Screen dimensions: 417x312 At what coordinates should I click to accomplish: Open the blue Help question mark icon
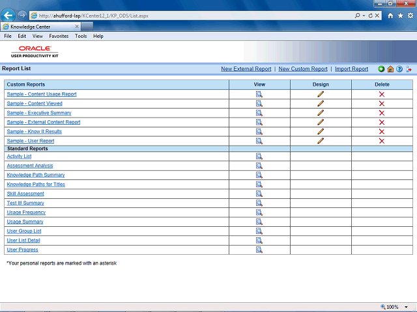coord(399,69)
